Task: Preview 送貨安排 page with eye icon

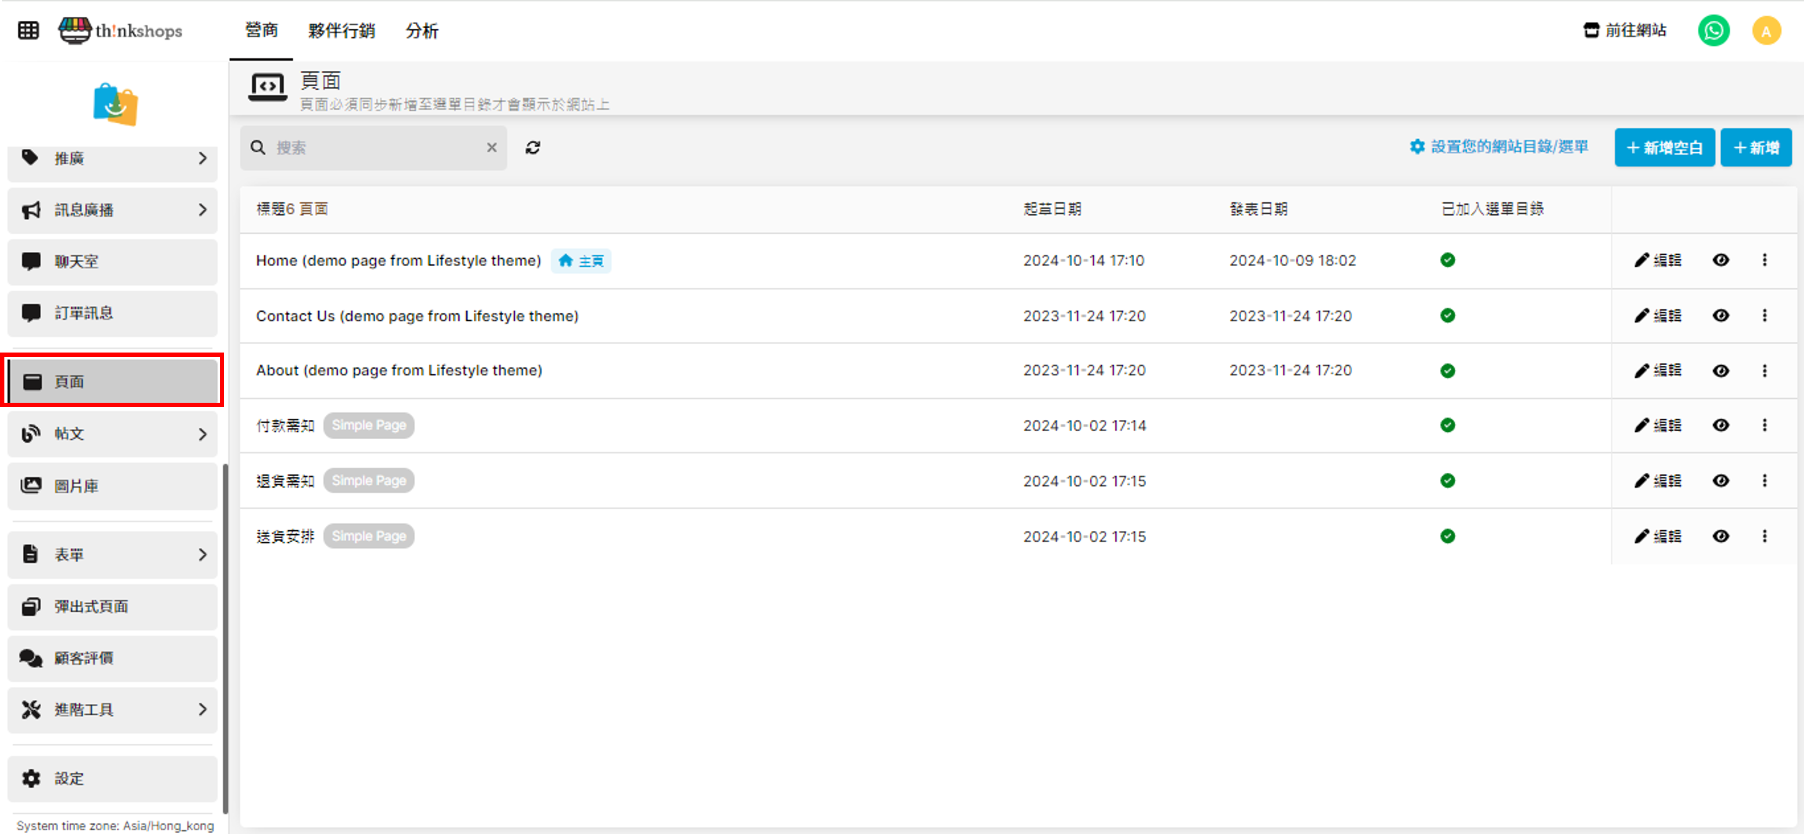Action: (x=1720, y=536)
